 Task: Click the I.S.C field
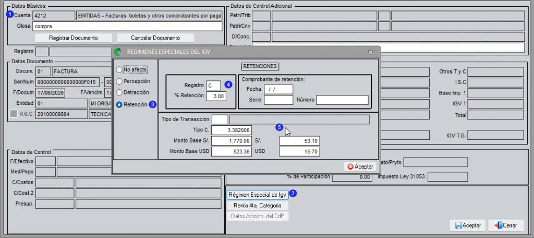(495, 82)
